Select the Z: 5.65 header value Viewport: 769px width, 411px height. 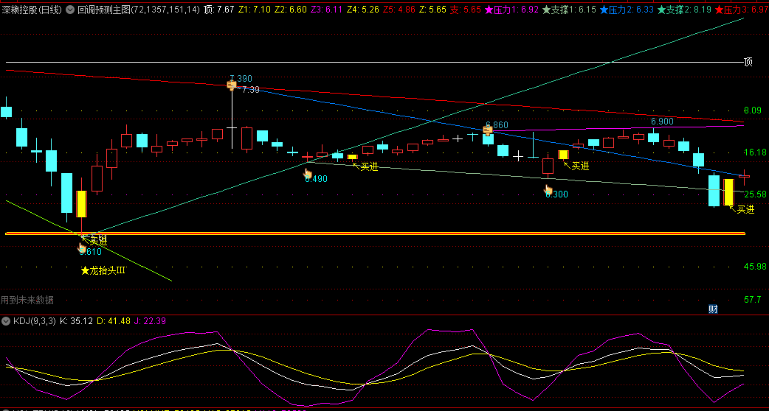[x=432, y=9]
